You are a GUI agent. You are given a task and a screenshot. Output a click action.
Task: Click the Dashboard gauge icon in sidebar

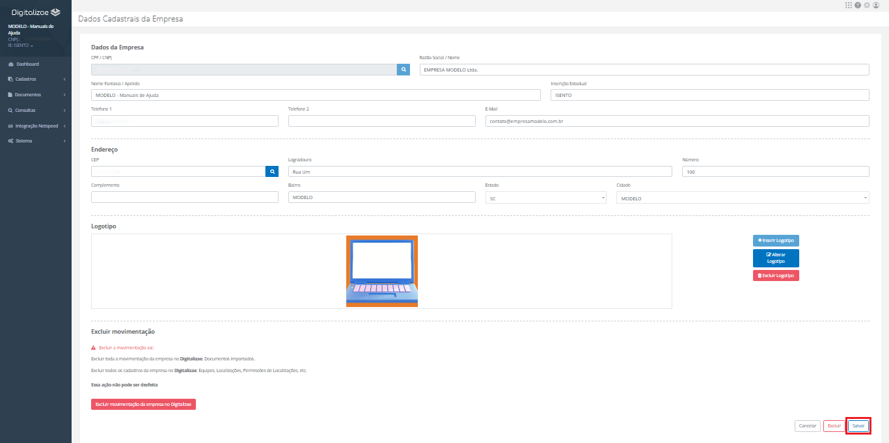click(11, 64)
